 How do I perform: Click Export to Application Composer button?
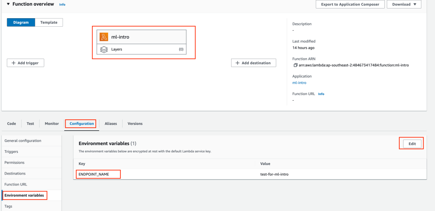pos(350,4)
